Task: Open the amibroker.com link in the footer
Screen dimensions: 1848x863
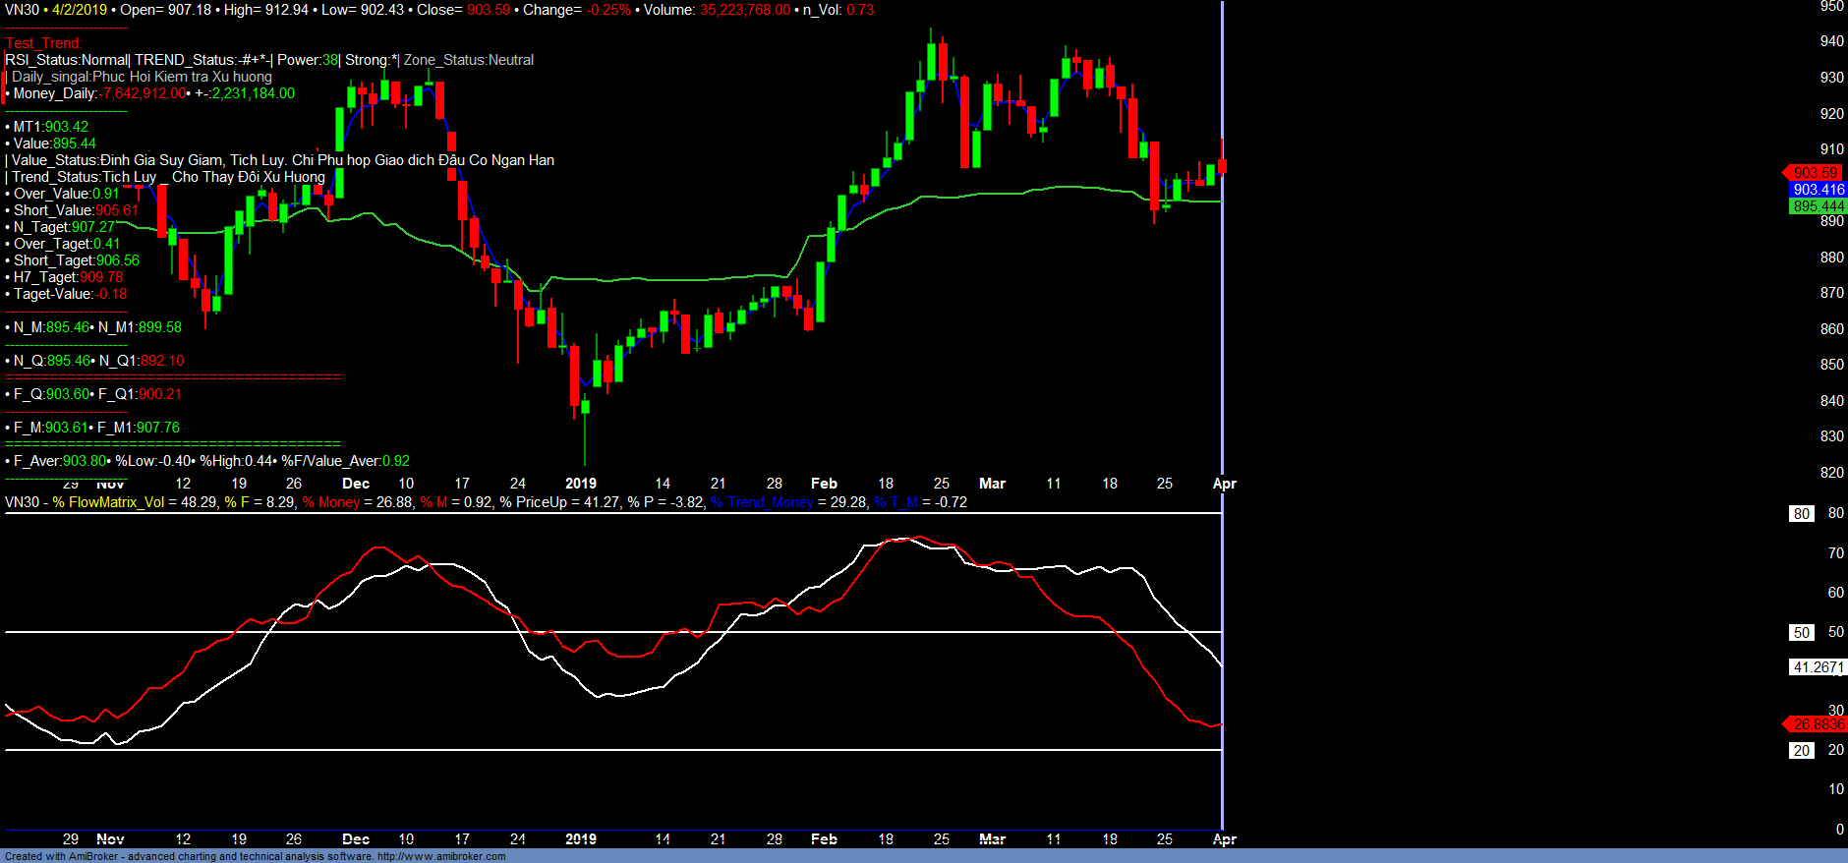Action: [x=441, y=856]
